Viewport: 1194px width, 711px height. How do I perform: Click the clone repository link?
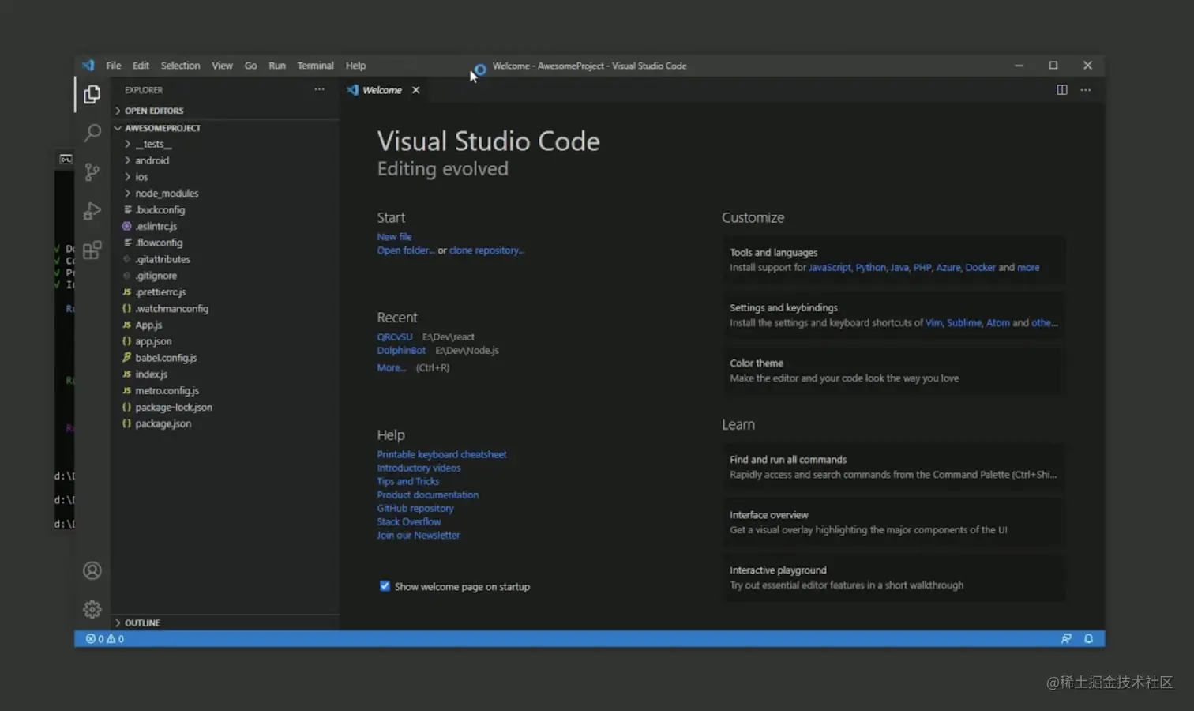click(486, 250)
